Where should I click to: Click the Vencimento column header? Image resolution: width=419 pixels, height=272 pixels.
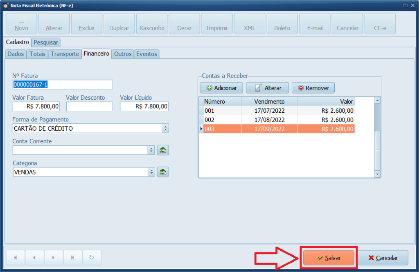(269, 102)
